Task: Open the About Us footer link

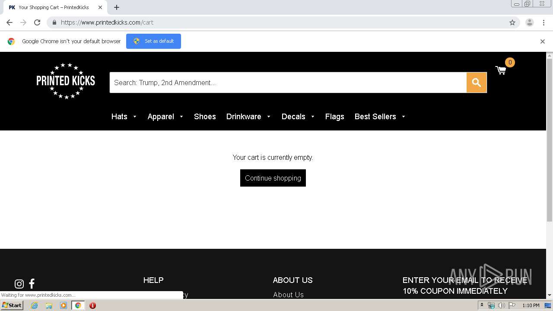Action: (288, 295)
